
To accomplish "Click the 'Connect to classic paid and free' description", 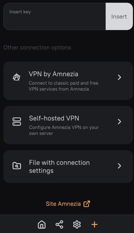I will [63, 83].
